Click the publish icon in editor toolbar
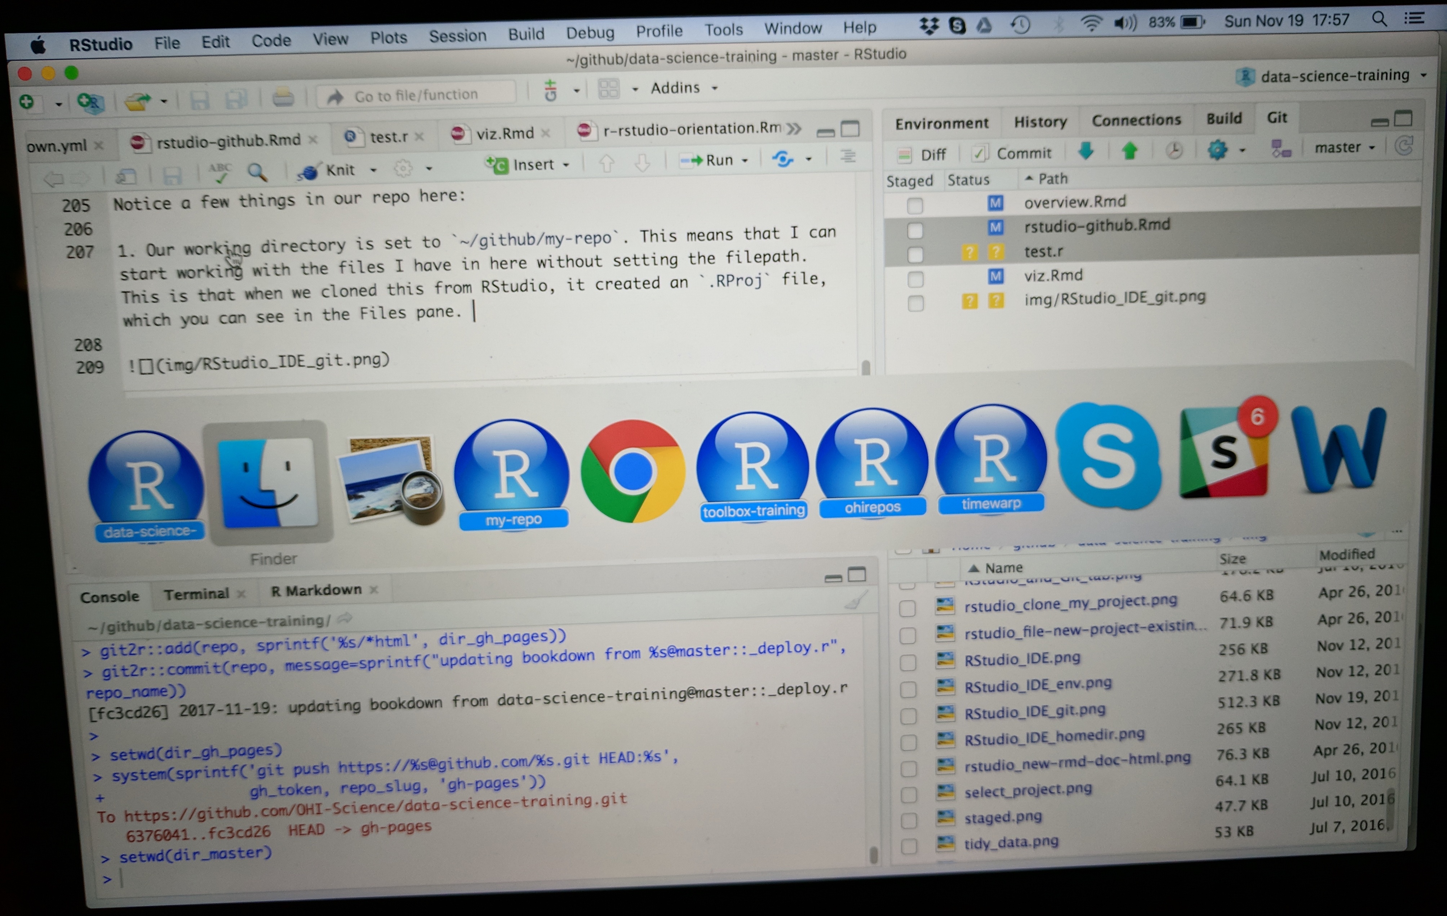The height and width of the screenshot is (916, 1447). (783, 160)
